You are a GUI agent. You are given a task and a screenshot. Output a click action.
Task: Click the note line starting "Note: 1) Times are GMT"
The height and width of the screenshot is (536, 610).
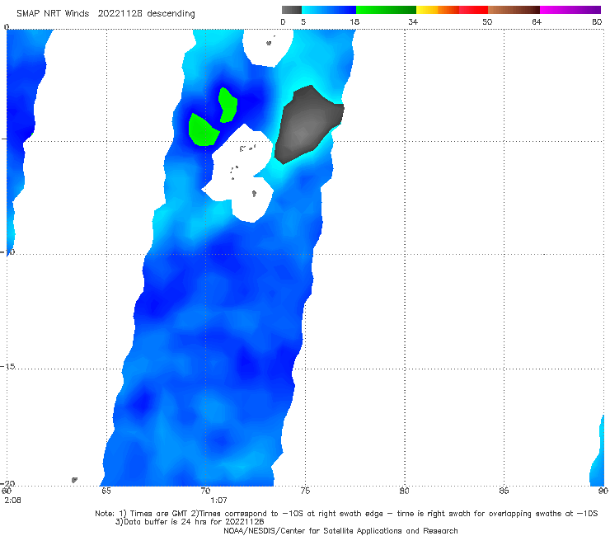pyautogui.click(x=346, y=514)
